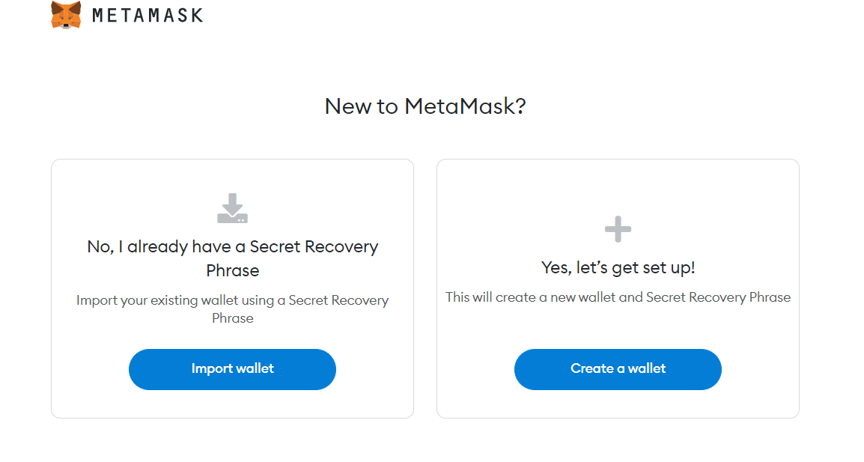Select the 'Yes, let's get set up!' heading

pos(618,267)
